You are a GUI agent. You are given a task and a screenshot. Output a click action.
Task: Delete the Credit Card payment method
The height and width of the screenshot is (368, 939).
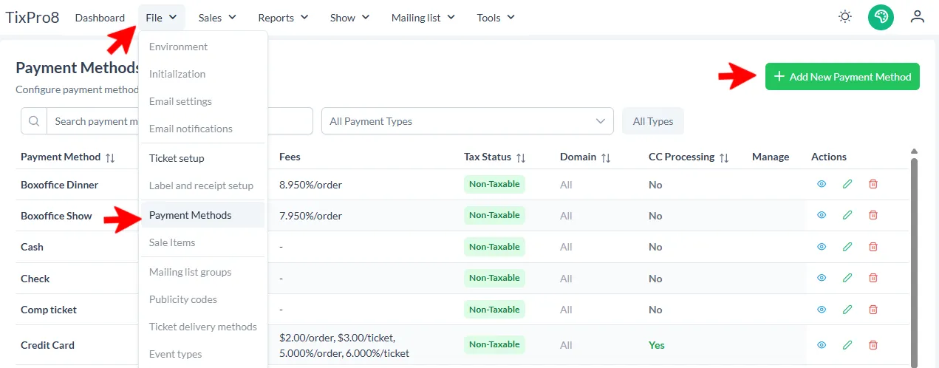(873, 345)
